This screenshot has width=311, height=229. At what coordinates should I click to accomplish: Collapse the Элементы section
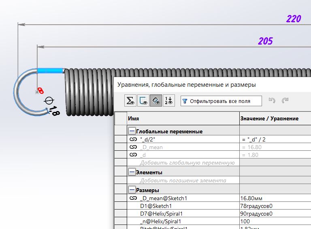(132, 172)
